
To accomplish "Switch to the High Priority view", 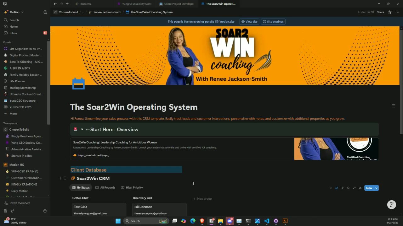I will (x=132, y=188).
